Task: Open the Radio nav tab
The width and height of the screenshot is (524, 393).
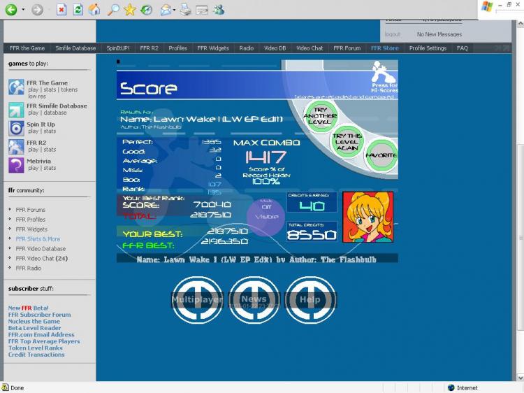Action: coord(247,48)
